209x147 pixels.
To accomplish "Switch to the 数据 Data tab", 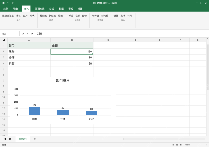I will [61, 9].
